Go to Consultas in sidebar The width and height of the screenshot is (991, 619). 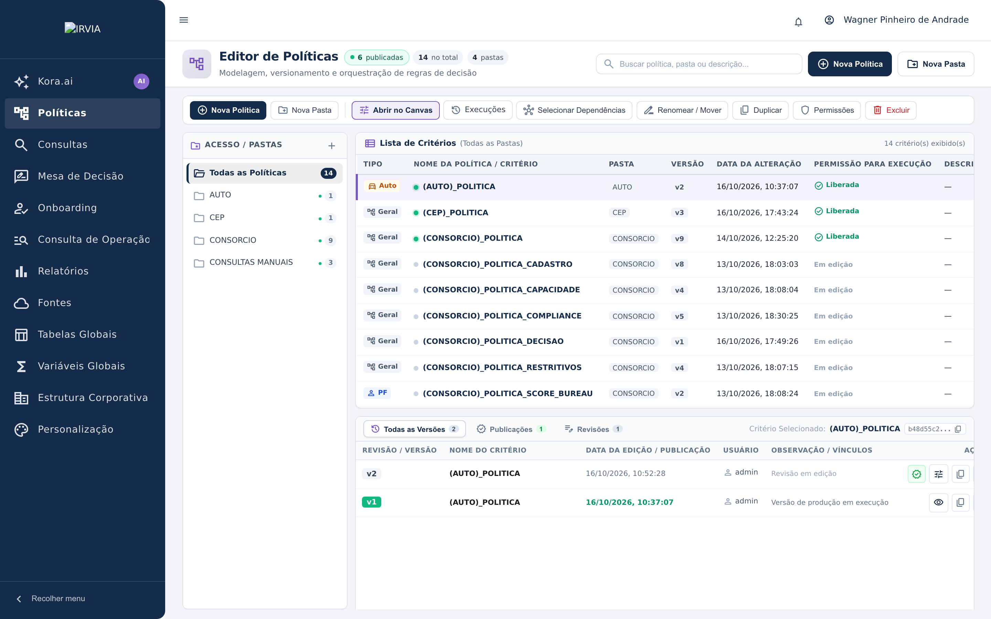[x=82, y=145]
